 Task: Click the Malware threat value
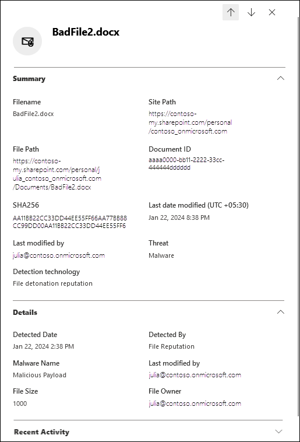click(161, 255)
